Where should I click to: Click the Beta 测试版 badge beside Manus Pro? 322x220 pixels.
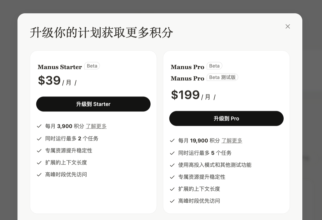point(222,77)
